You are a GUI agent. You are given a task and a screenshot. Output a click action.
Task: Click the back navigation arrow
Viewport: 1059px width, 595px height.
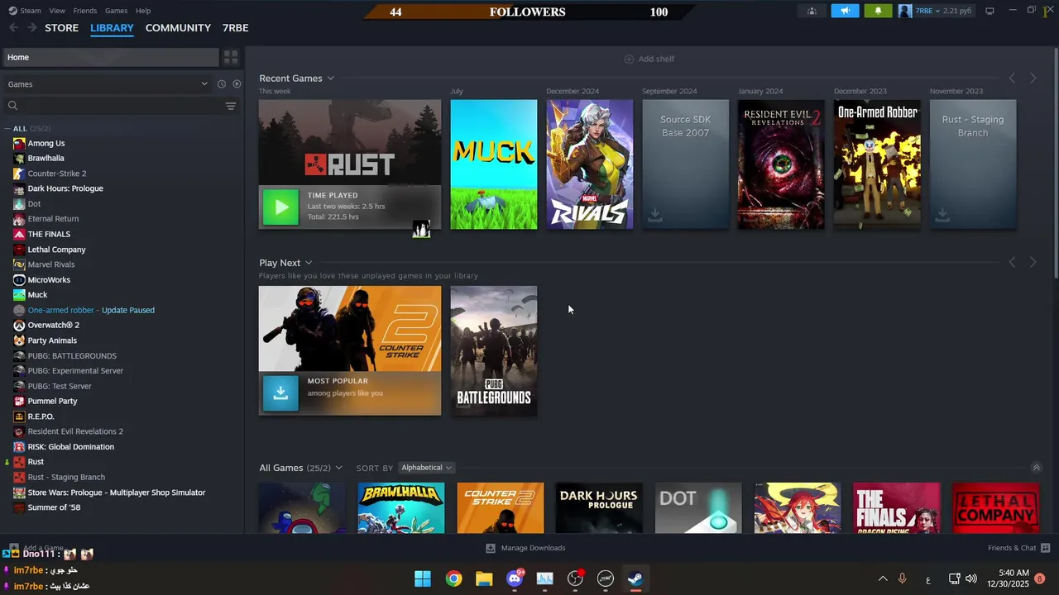(x=13, y=27)
